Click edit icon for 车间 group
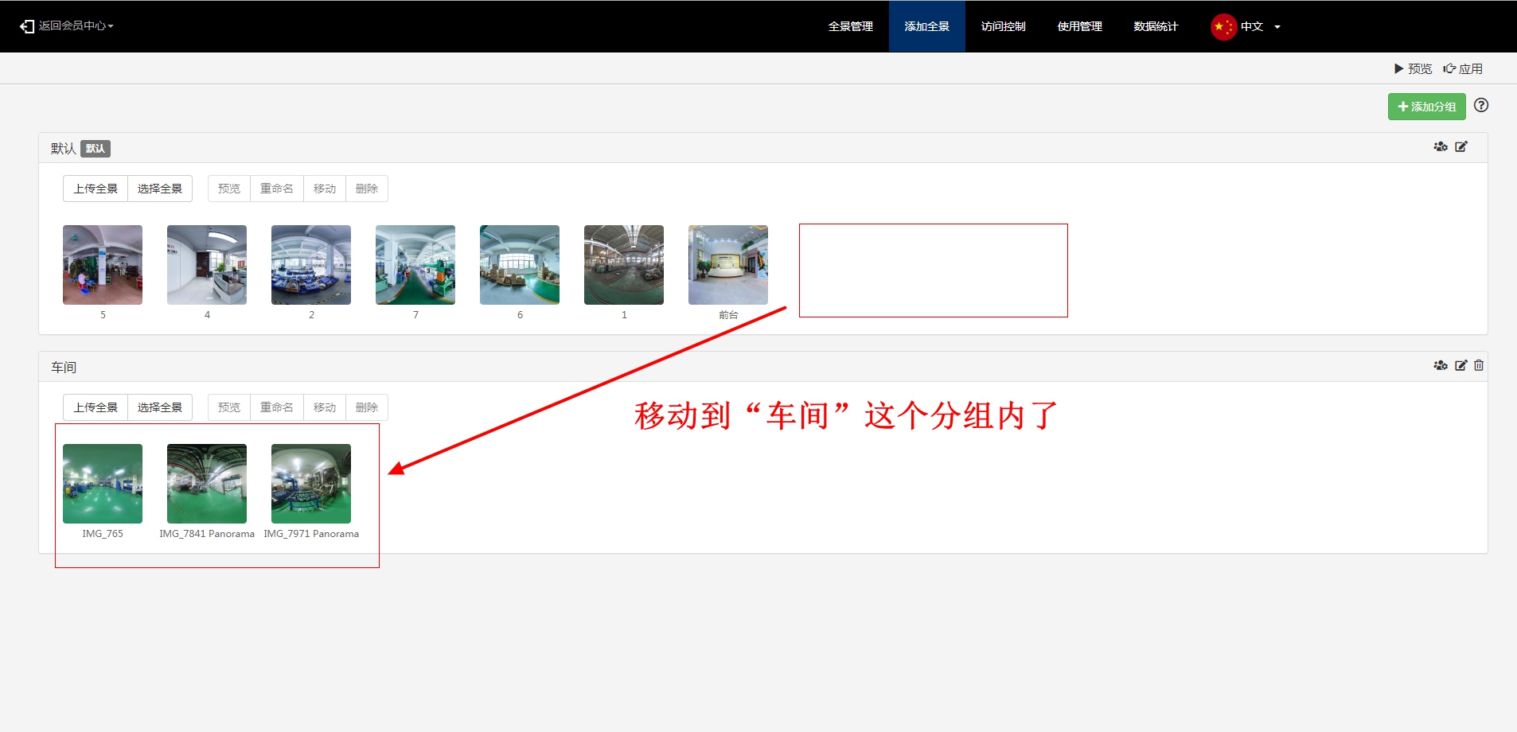Viewport: 1517px width, 732px height. tap(1460, 366)
